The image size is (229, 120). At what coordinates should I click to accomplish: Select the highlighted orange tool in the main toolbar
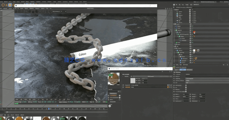(x=10, y=5)
